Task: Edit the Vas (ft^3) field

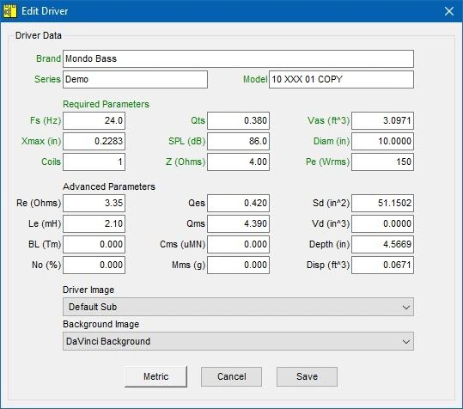Action: point(383,120)
